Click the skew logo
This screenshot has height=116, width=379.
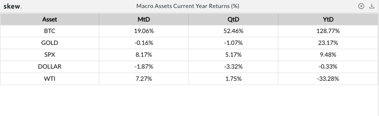13,6
